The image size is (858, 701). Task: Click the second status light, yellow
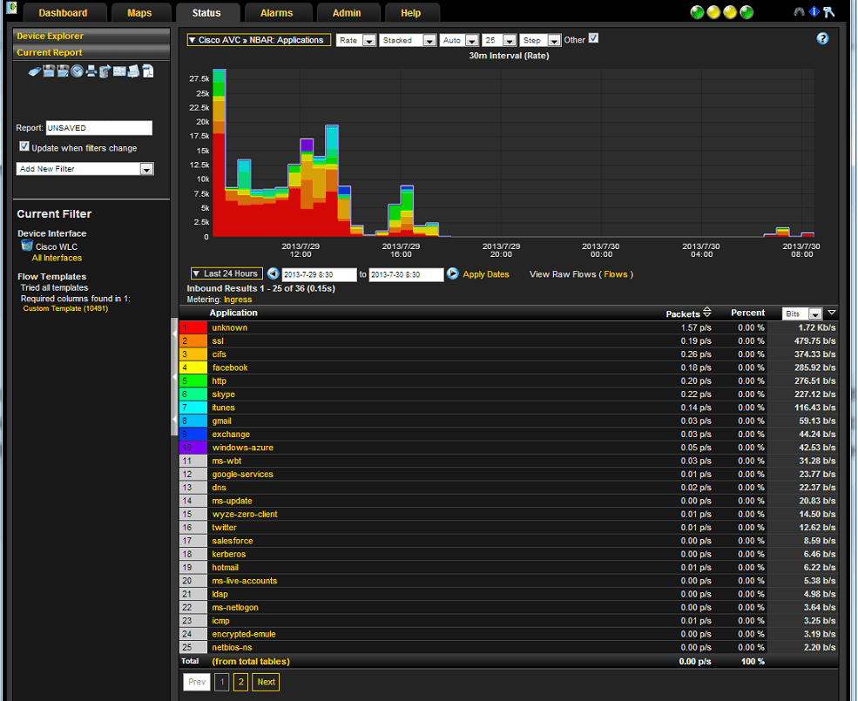click(713, 12)
